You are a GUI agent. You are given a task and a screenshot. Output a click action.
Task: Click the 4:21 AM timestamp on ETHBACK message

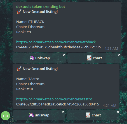(111, 49)
